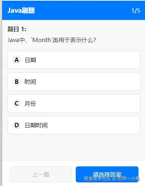Click the 1/5 progress counter
The image size is (145, 186).
pos(136,11)
